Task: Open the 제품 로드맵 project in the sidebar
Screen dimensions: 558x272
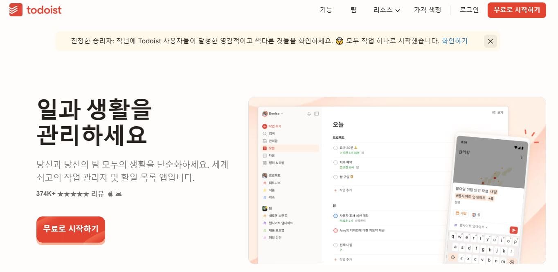Action: click(274, 230)
